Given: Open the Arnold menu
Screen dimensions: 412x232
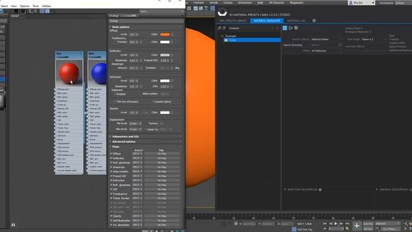Looking at the screenshot, I should tap(213, 3).
